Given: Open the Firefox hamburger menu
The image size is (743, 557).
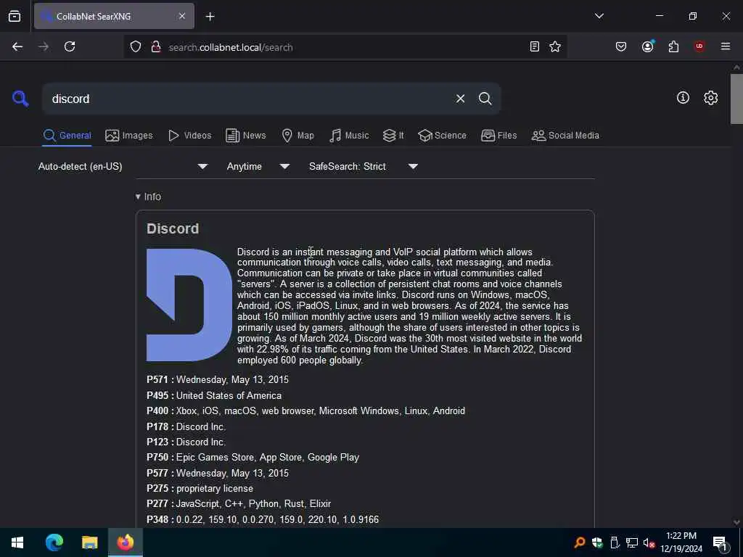Looking at the screenshot, I should tap(726, 46).
